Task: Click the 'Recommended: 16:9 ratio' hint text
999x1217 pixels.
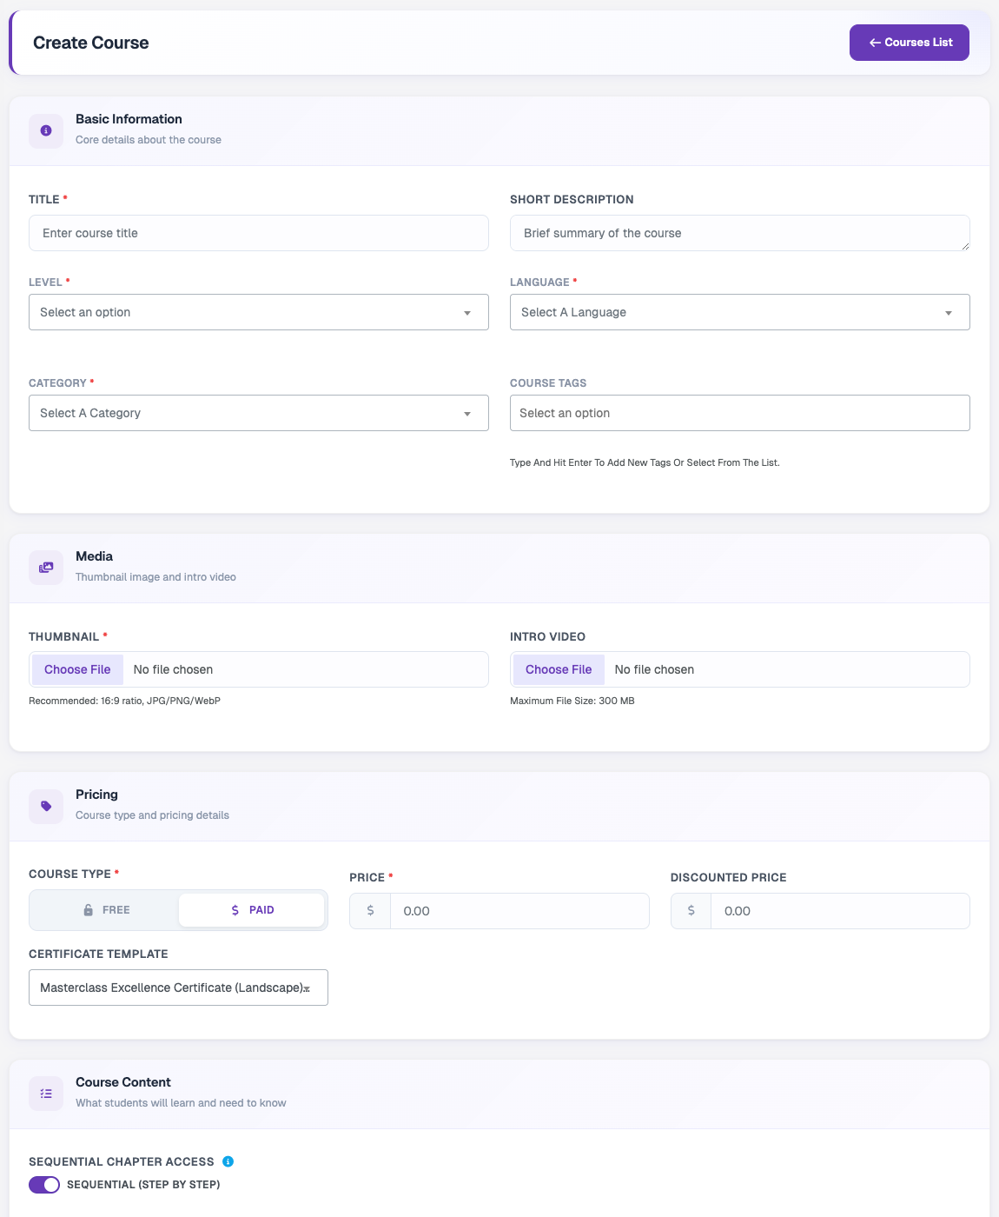Action: (124, 701)
